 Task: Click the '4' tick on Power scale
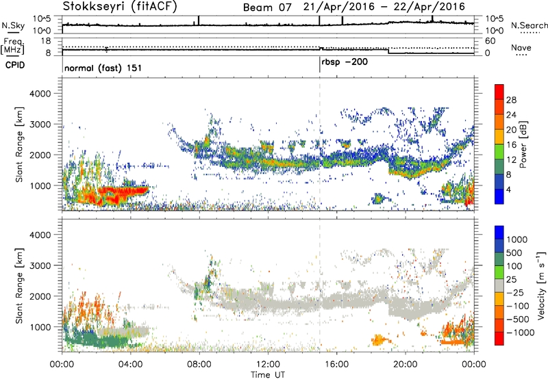pos(508,189)
